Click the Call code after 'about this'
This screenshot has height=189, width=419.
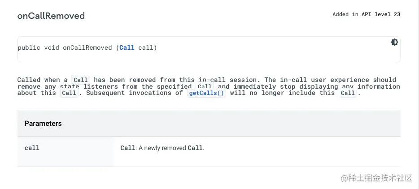(x=69, y=93)
